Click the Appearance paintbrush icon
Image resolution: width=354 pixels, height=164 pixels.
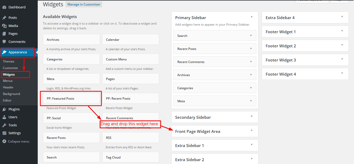tap(4, 52)
